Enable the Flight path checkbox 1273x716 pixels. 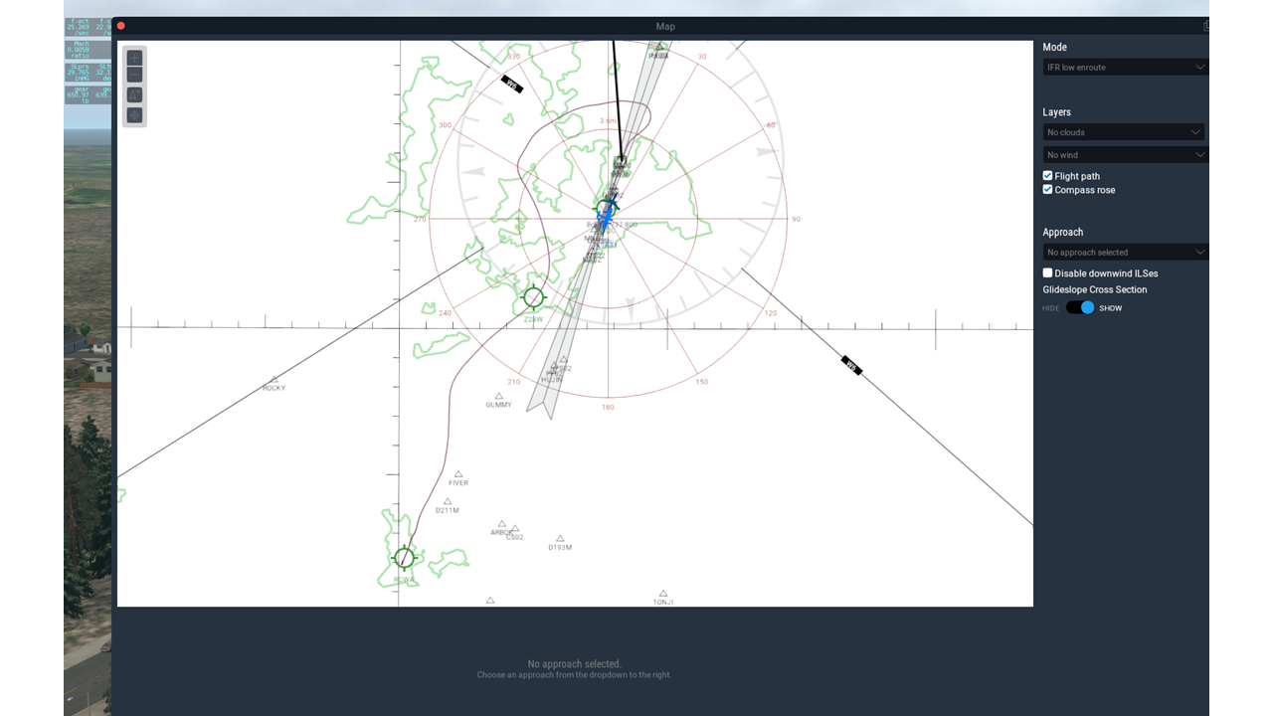click(1047, 176)
